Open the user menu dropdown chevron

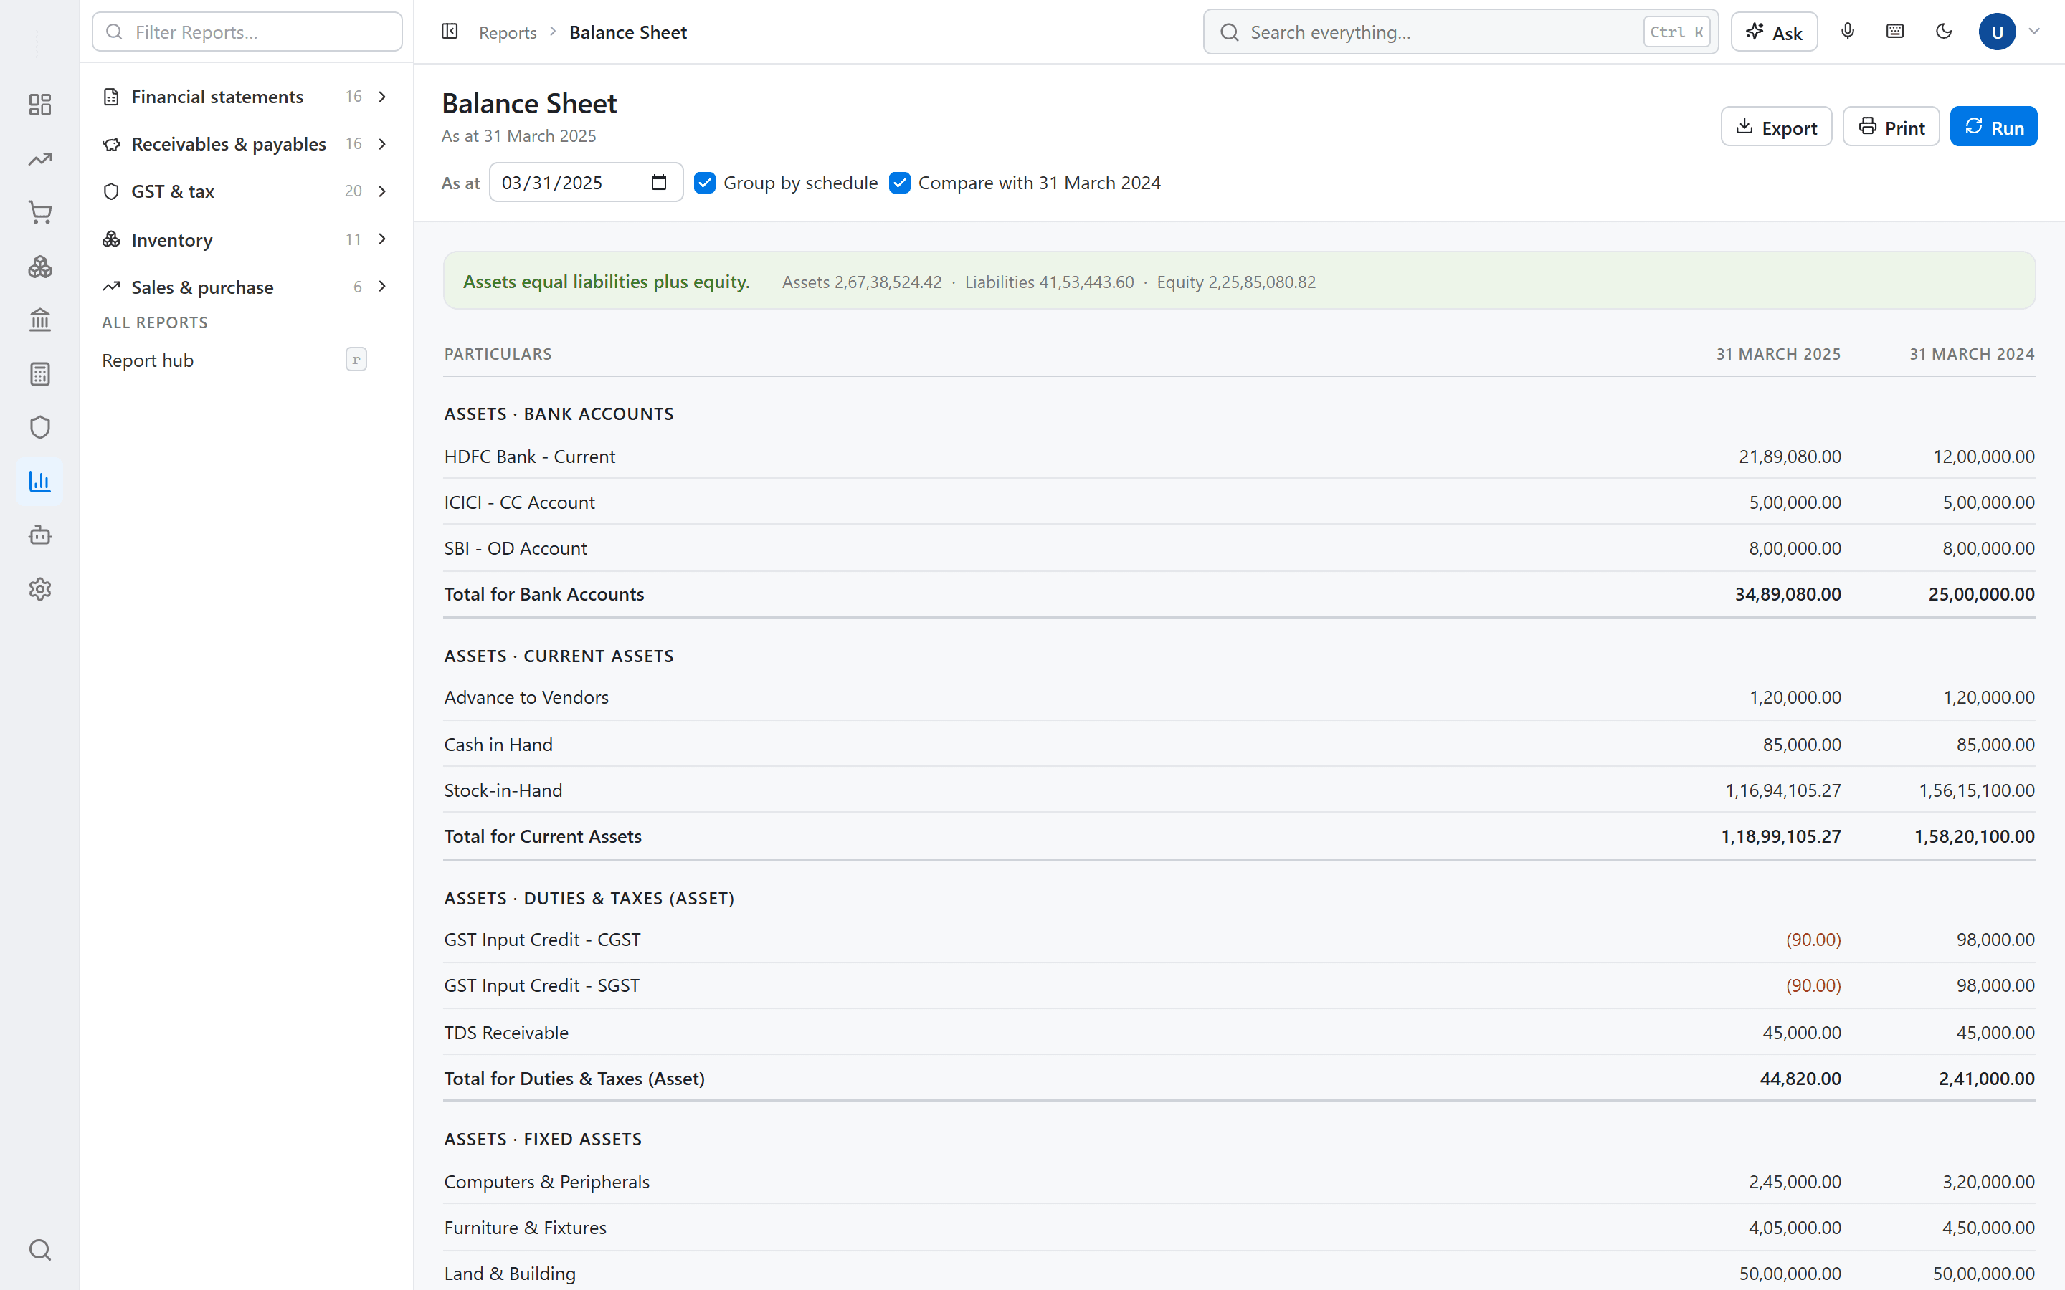(2034, 32)
